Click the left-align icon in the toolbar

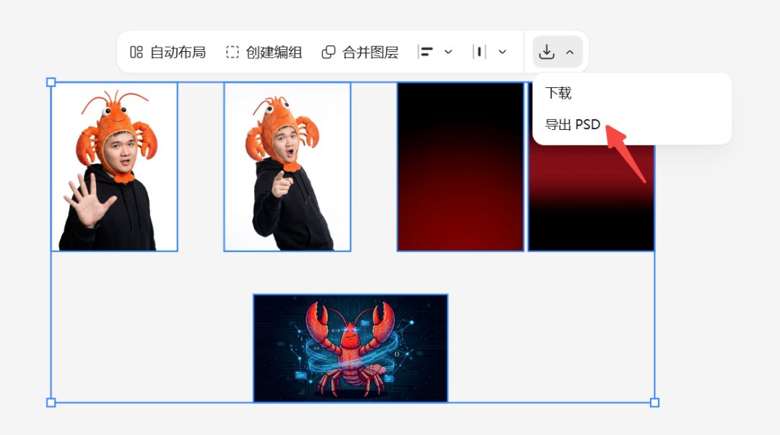tap(425, 52)
